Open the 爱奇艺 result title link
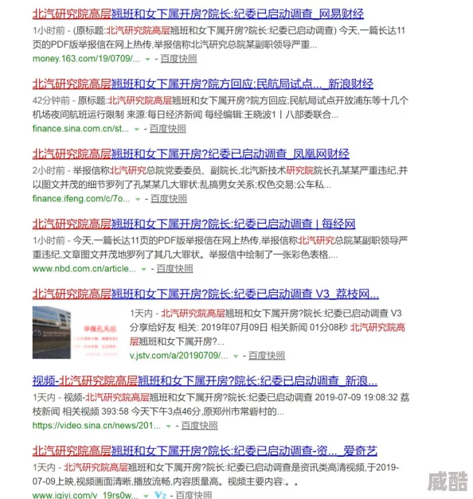This screenshot has width=473, height=499. coord(205,450)
